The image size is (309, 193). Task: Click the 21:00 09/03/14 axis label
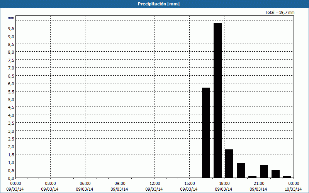pos(258,186)
